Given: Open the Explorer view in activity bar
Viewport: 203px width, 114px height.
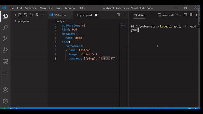Looking at the screenshot, I should 5,16.
